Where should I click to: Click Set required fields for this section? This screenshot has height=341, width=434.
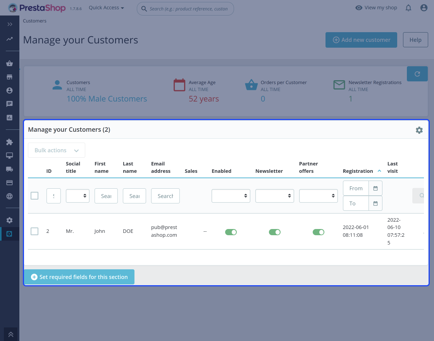[79, 277]
